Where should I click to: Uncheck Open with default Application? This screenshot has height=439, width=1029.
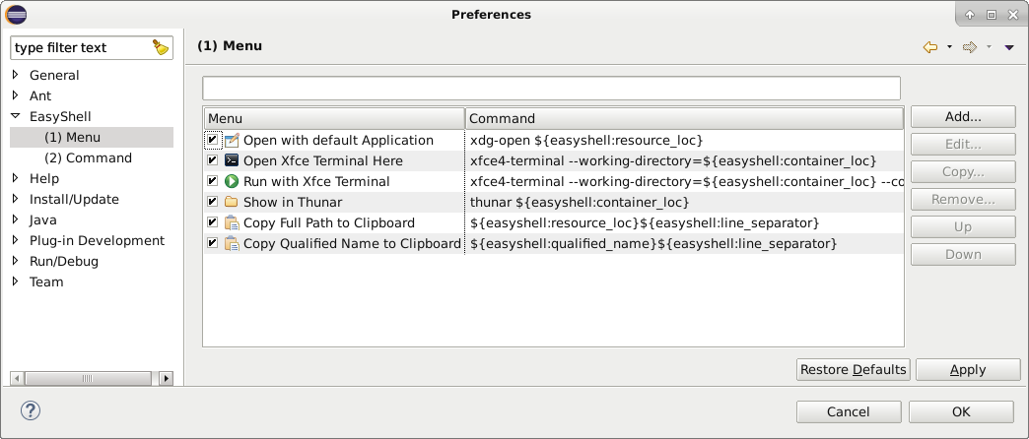coord(212,140)
